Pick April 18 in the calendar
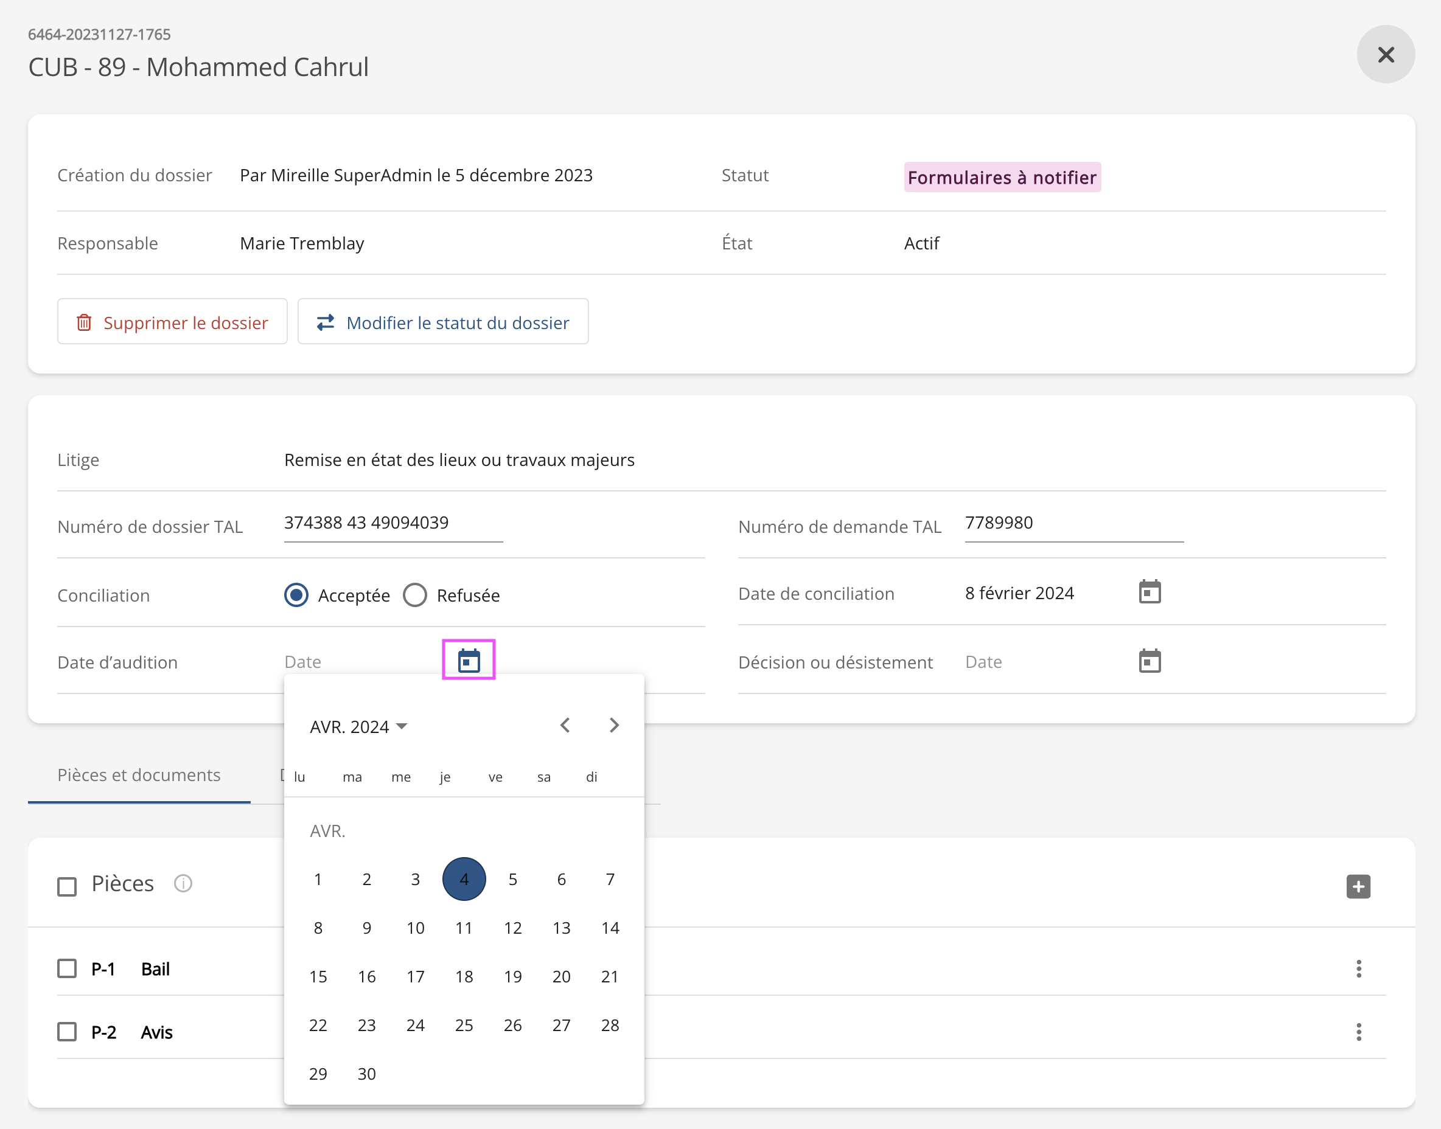The height and width of the screenshot is (1129, 1441). (x=464, y=976)
